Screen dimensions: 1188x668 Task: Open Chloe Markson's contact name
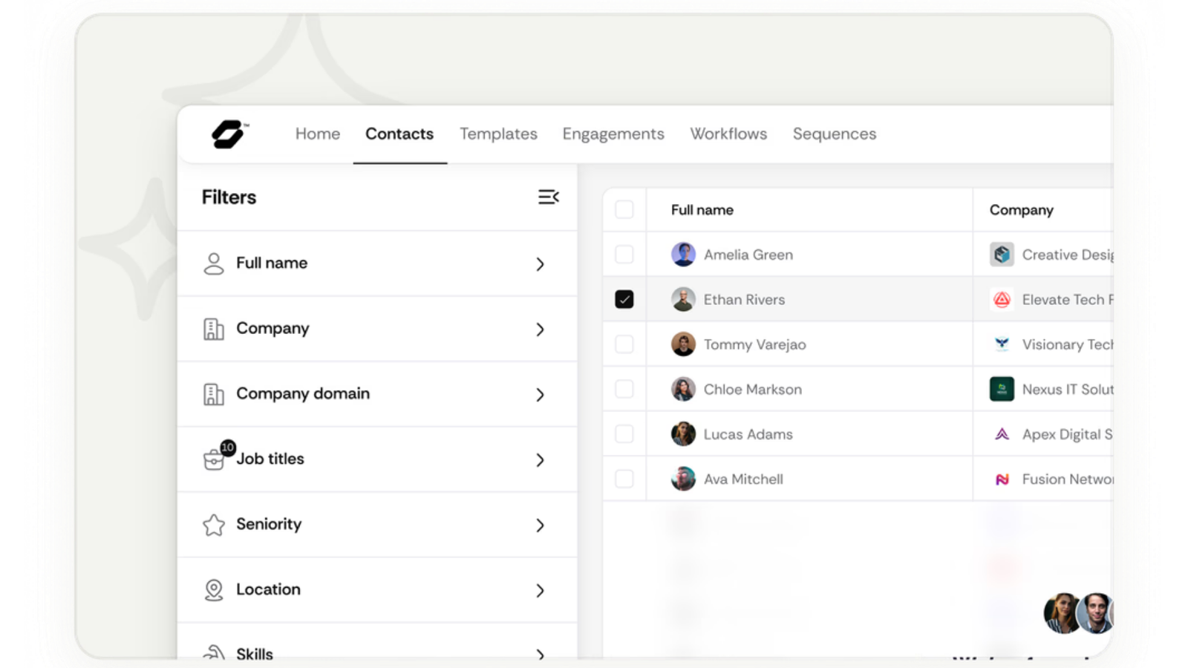[x=752, y=390]
